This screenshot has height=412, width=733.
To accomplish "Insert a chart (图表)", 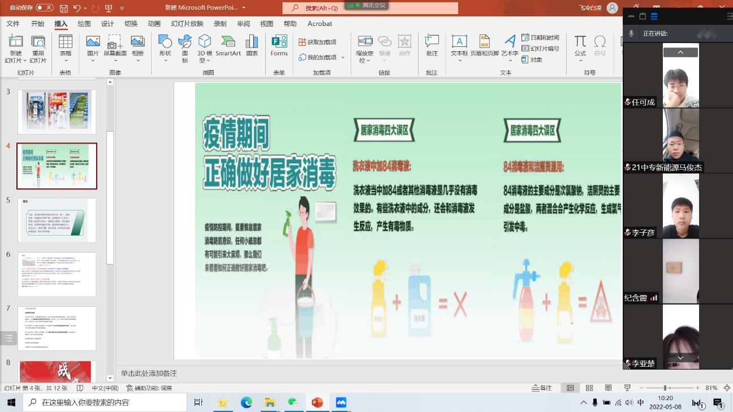I will pos(252,46).
